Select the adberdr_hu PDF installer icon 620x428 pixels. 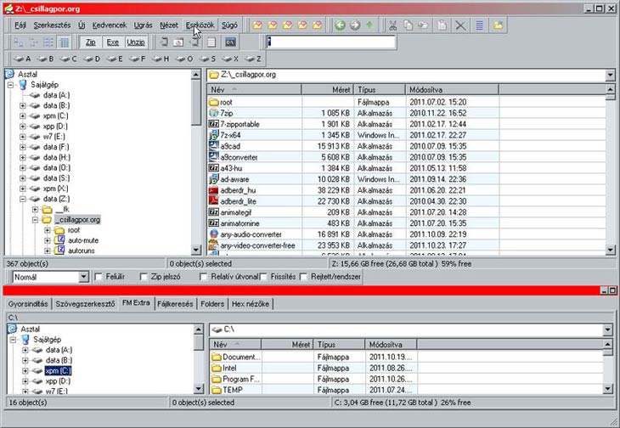(x=213, y=190)
